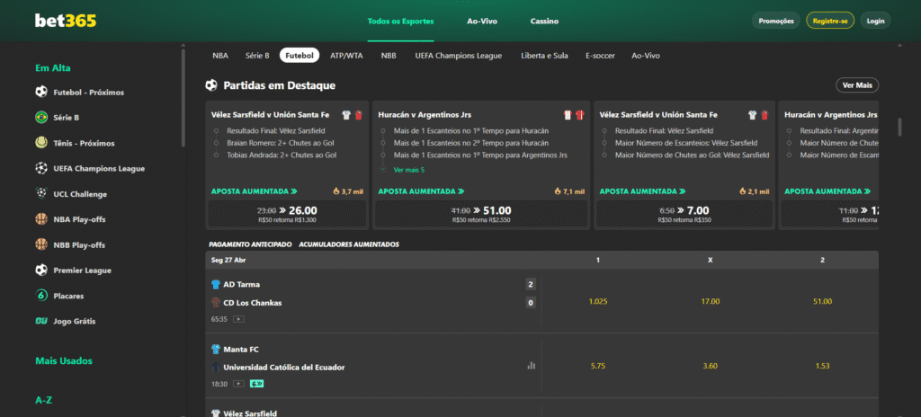Click the sidebar scrollbar thumb

(183, 97)
